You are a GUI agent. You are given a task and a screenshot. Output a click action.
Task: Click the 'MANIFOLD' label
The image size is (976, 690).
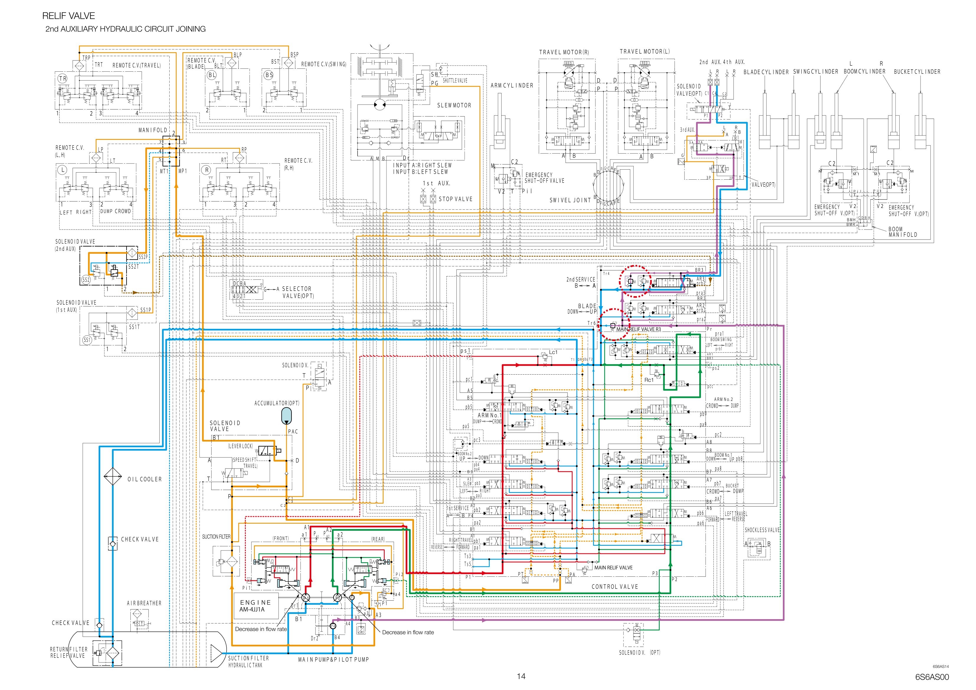tap(153, 130)
